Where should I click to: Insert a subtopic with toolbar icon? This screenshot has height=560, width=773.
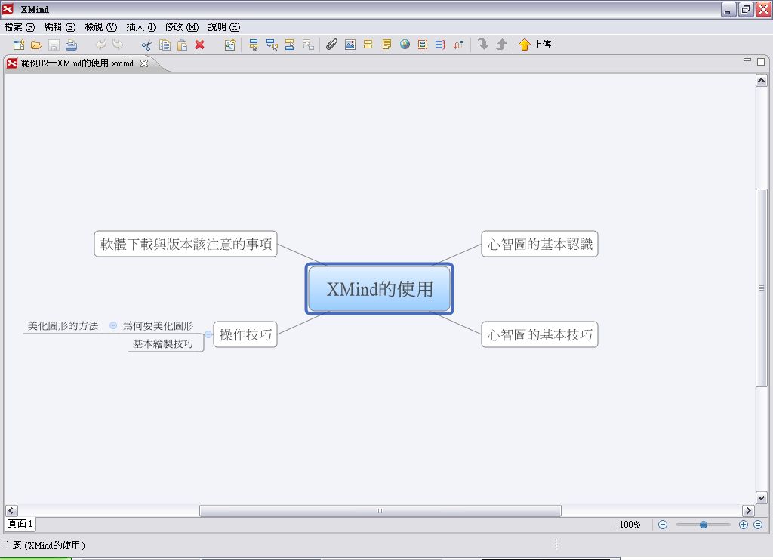(272, 45)
